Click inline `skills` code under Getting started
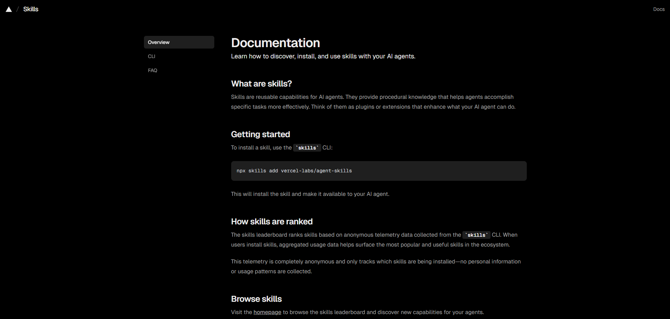The image size is (670, 319). tap(307, 148)
